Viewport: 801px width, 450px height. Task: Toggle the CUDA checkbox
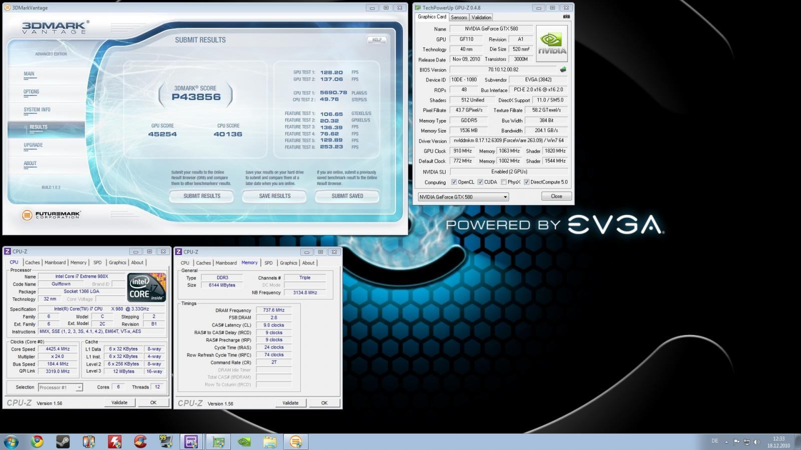[480, 182]
